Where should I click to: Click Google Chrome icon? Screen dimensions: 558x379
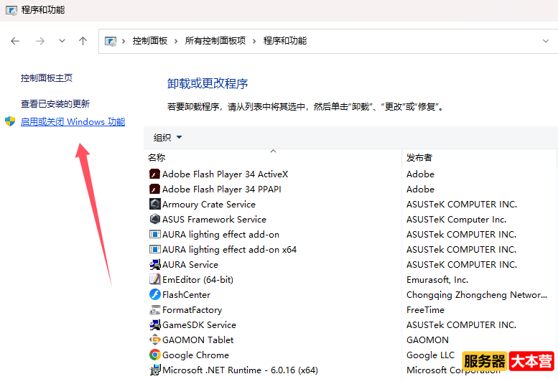pyautogui.click(x=155, y=355)
